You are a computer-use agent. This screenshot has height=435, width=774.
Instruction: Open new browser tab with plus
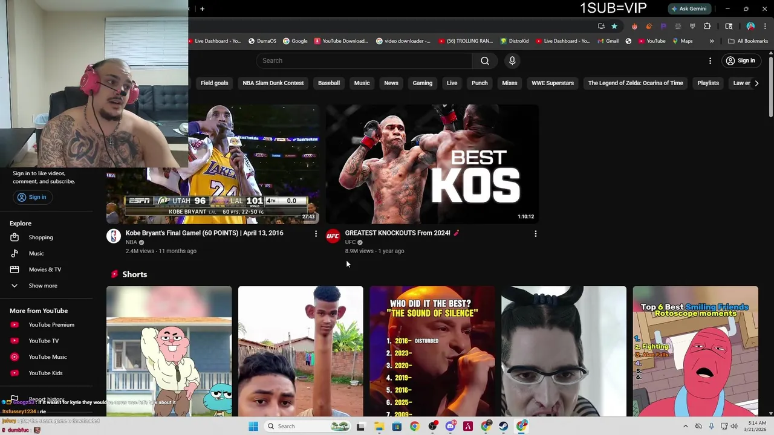[x=202, y=8]
